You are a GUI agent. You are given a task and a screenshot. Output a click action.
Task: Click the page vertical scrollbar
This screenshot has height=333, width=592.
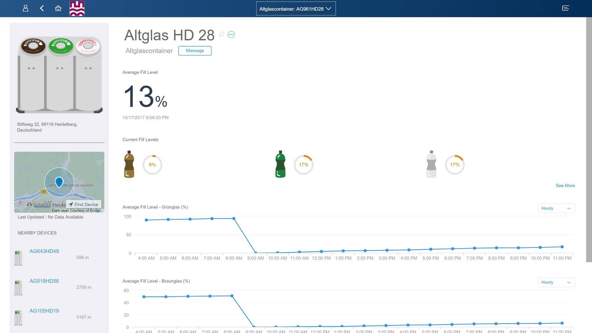pyautogui.click(x=589, y=139)
